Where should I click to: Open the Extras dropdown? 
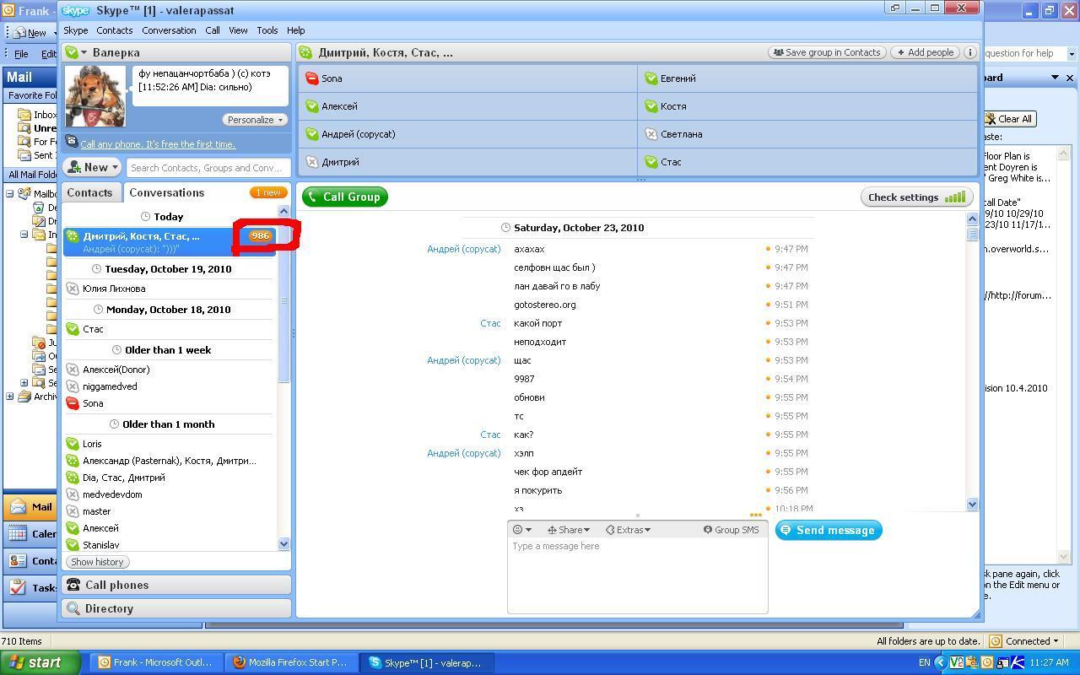(628, 530)
